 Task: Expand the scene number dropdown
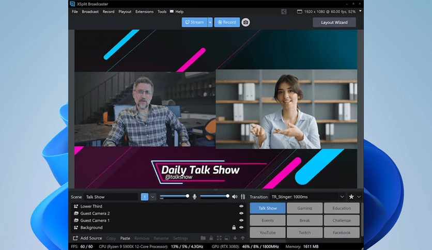pyautogui.click(x=152, y=197)
